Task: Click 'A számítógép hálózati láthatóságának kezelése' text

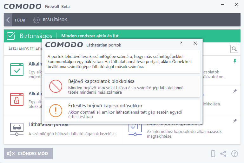Action: point(73,134)
